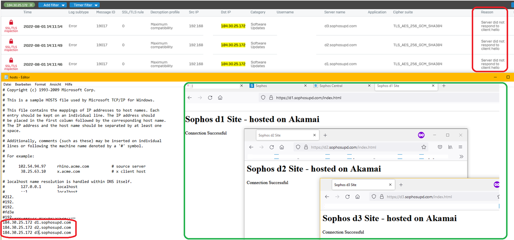514x240 pixels.
Task: Go back in the d2 browser window
Action: point(251,147)
